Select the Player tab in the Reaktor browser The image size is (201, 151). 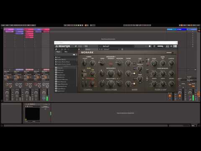[58, 52]
